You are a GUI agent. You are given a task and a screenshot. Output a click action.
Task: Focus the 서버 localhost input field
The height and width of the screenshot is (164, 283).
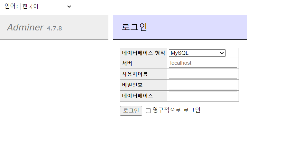click(203, 63)
